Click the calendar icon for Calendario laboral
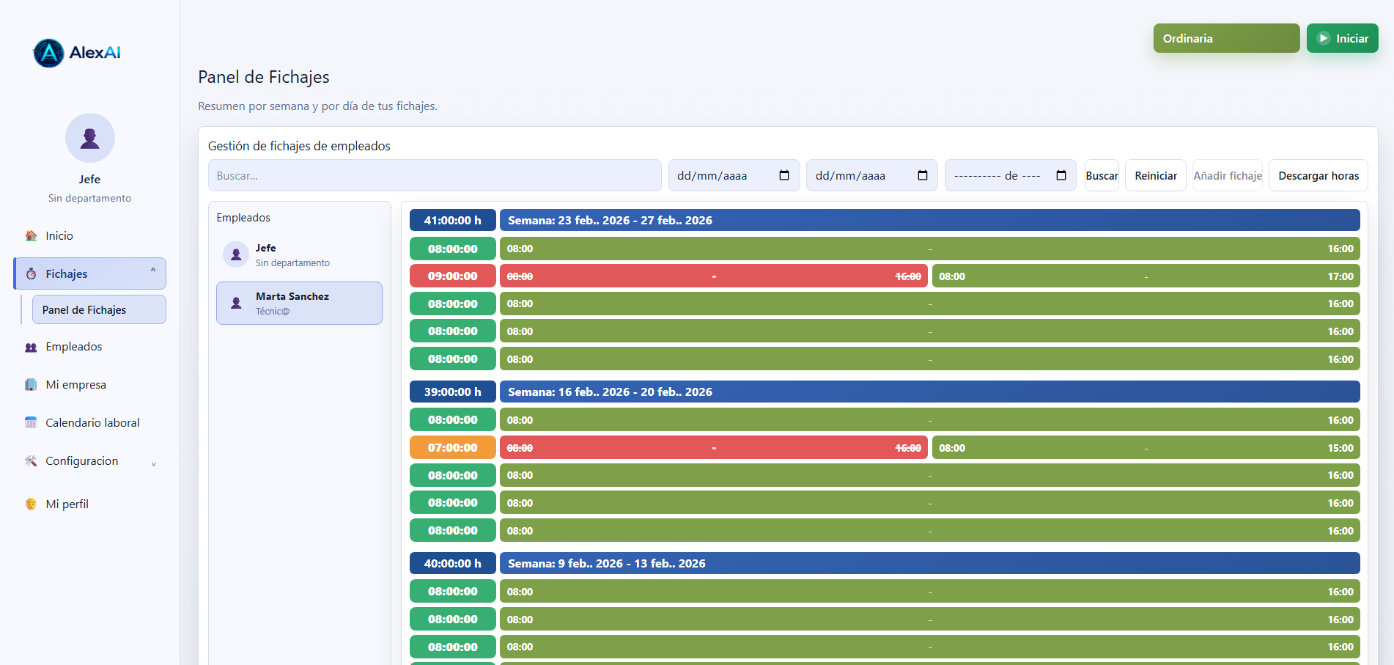This screenshot has height=665, width=1394. click(31, 423)
